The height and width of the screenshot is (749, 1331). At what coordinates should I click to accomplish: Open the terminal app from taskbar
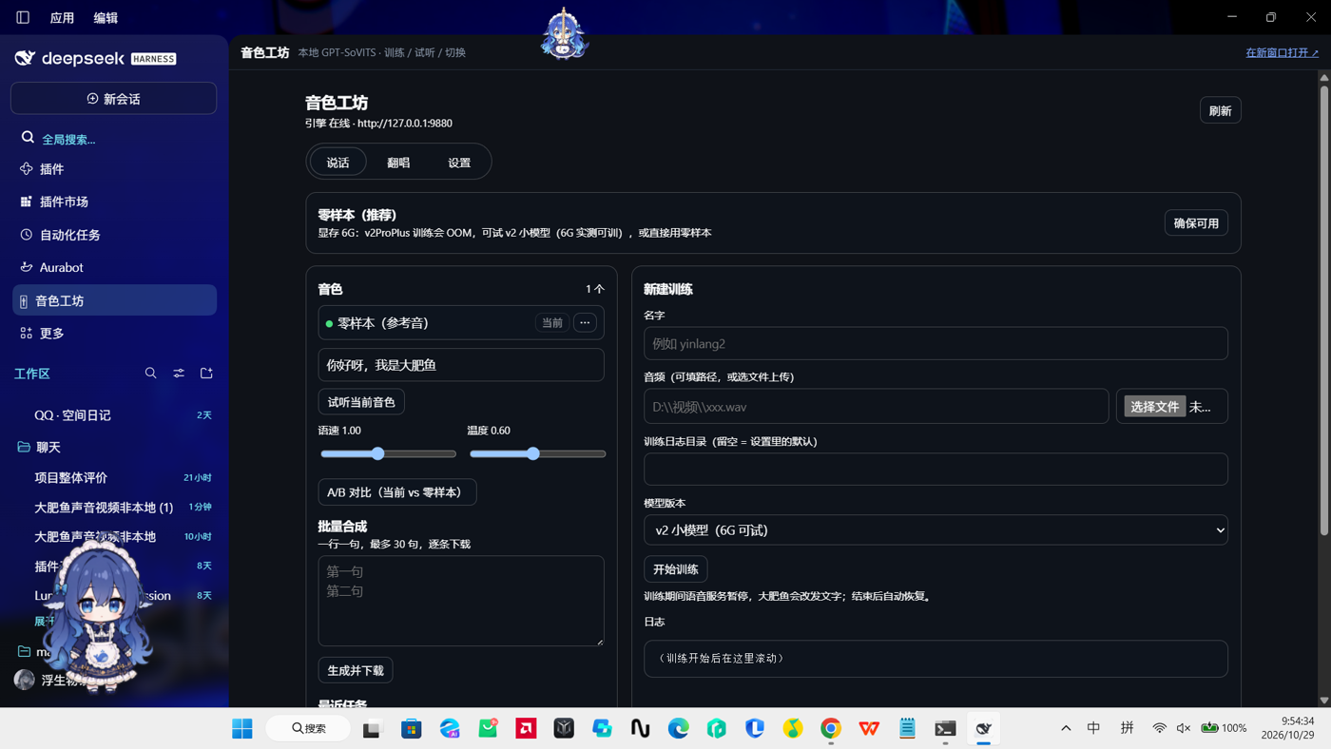point(945,728)
